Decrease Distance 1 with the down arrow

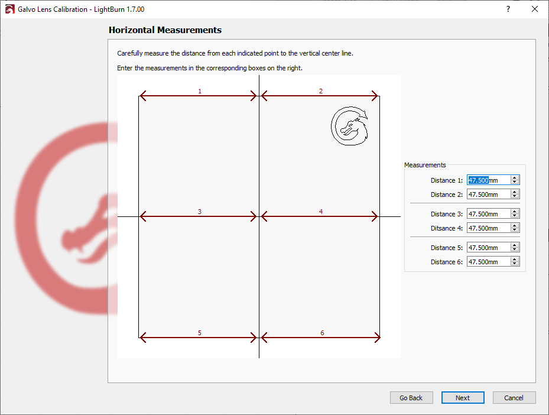click(x=515, y=183)
